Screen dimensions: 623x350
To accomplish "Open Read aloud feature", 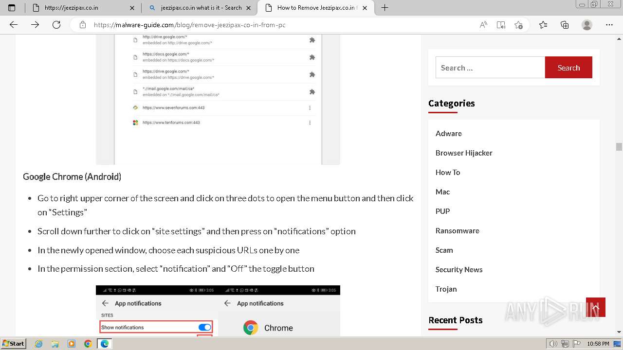I will 483,25.
